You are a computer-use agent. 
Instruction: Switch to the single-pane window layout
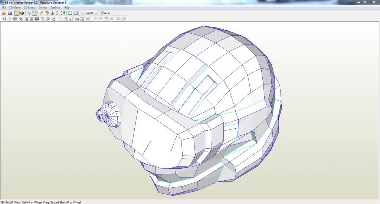(76, 13)
